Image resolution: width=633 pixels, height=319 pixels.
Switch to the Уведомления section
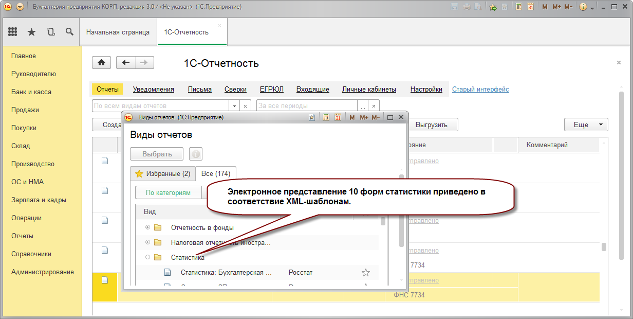coord(154,89)
